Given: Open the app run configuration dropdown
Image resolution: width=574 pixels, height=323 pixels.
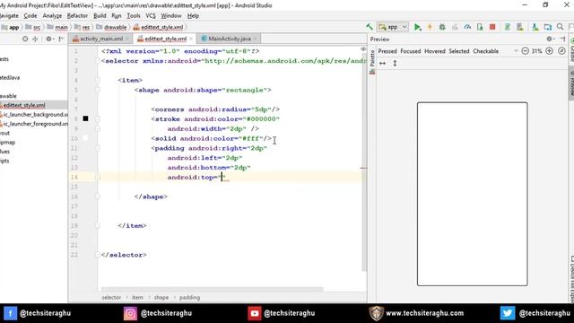Looking at the screenshot, I should 393,27.
